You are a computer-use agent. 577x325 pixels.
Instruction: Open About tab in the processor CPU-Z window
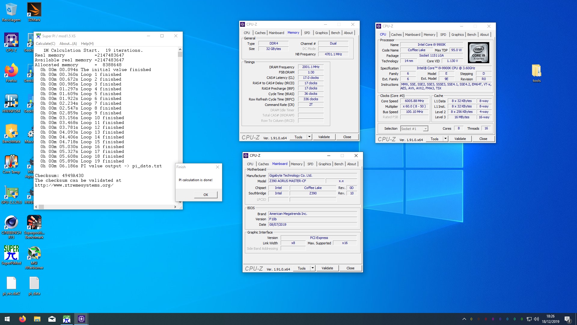pos(484,35)
